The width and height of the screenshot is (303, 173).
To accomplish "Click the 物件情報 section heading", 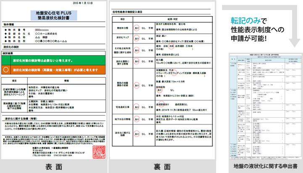I will pos(9,24).
